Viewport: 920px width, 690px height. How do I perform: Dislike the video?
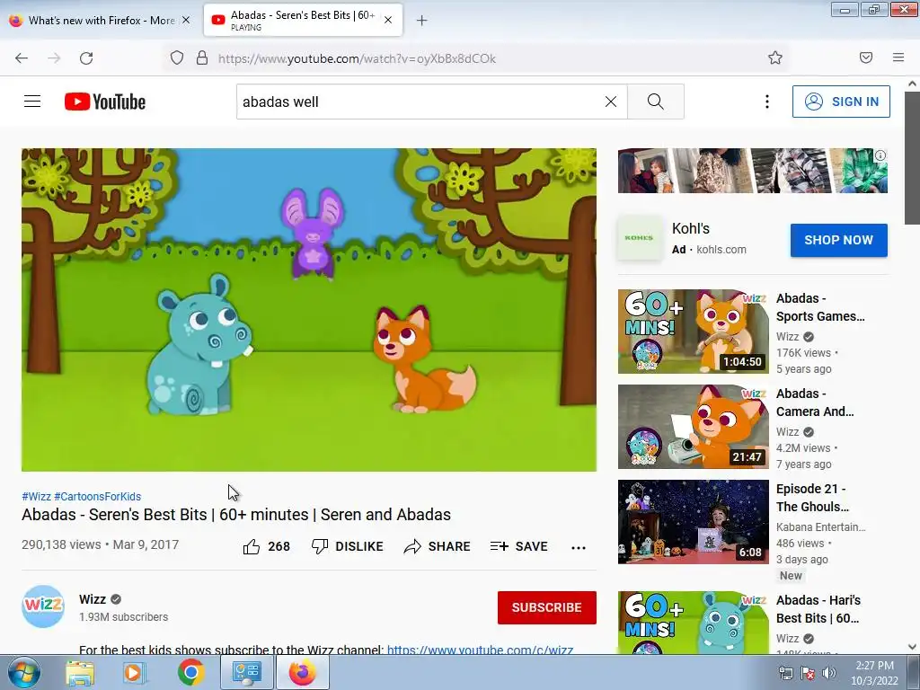tap(348, 546)
